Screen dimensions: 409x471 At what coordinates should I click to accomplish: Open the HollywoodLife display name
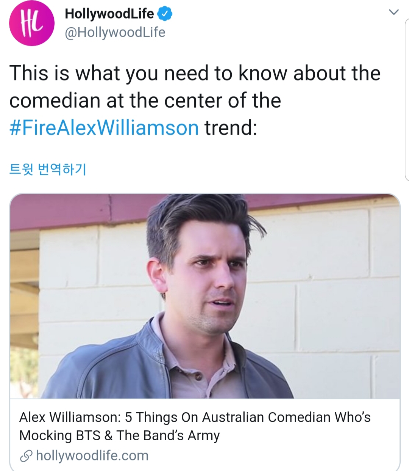(x=109, y=14)
